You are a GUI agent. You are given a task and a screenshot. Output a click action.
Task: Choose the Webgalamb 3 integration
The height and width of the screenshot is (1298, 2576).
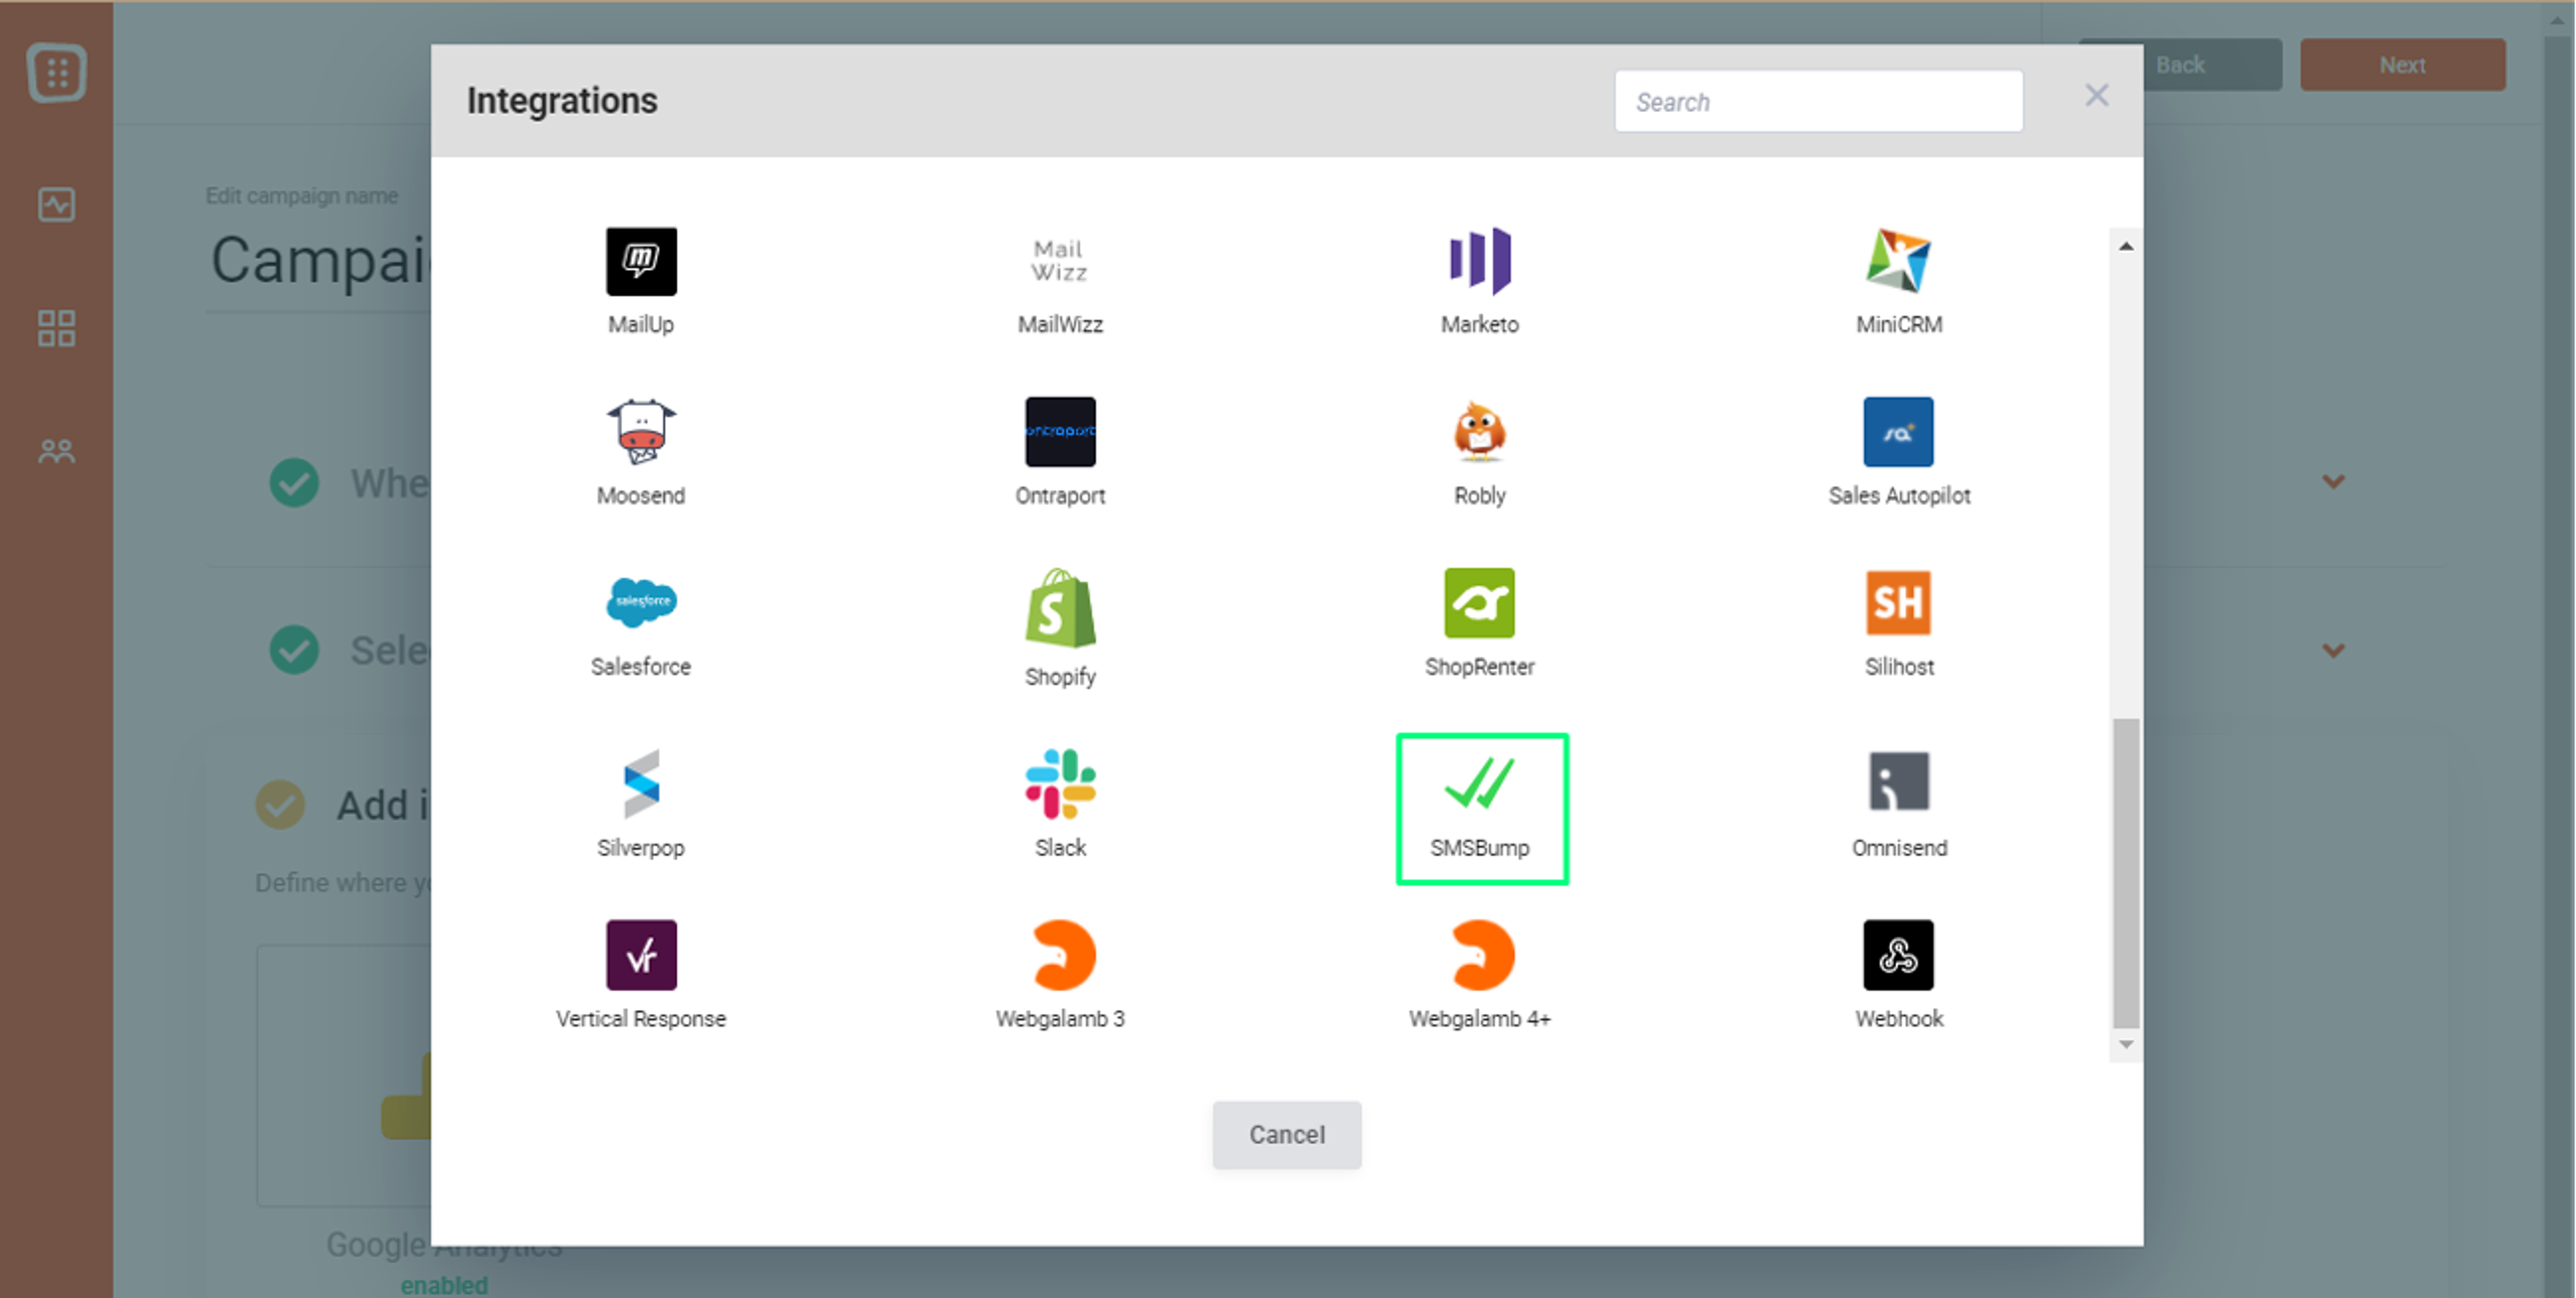pyautogui.click(x=1060, y=975)
